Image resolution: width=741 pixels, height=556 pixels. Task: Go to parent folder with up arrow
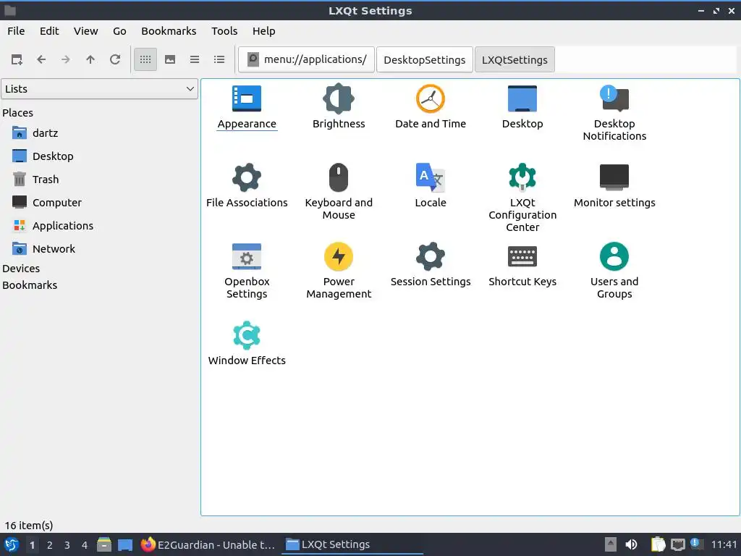pos(90,59)
